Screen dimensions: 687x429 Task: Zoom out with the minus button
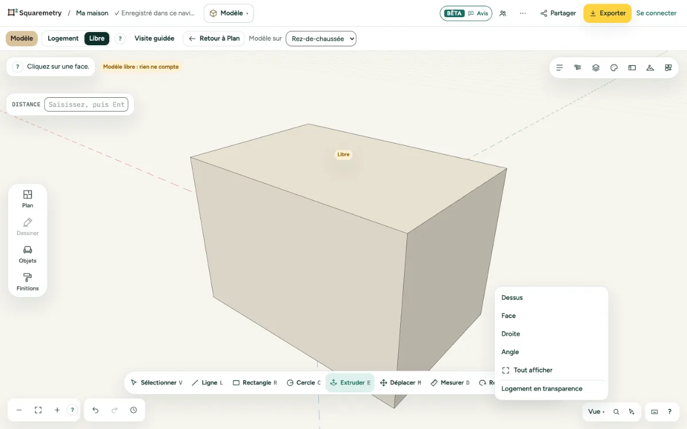click(19, 410)
